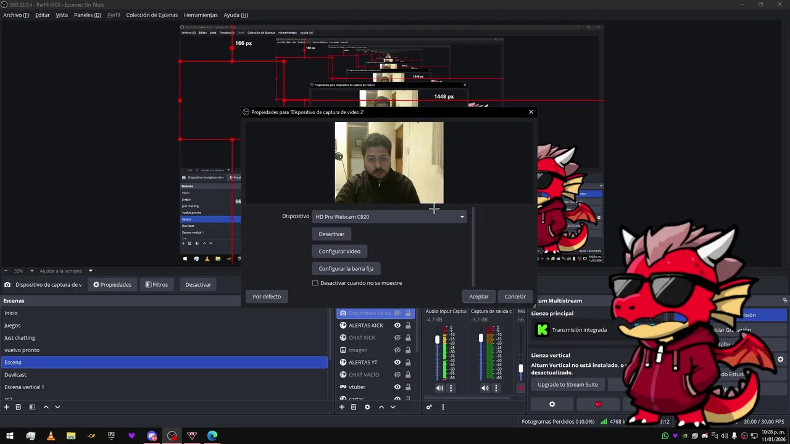Remove selected scene using its trash icon

(19, 407)
